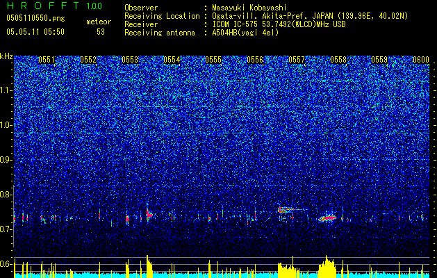Click the 'Observer' field label
437x278 pixels.
(x=141, y=8)
